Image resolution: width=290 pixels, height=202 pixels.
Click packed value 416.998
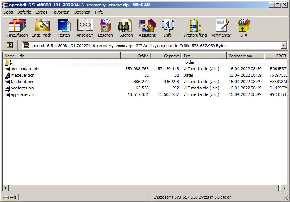coord(171,82)
